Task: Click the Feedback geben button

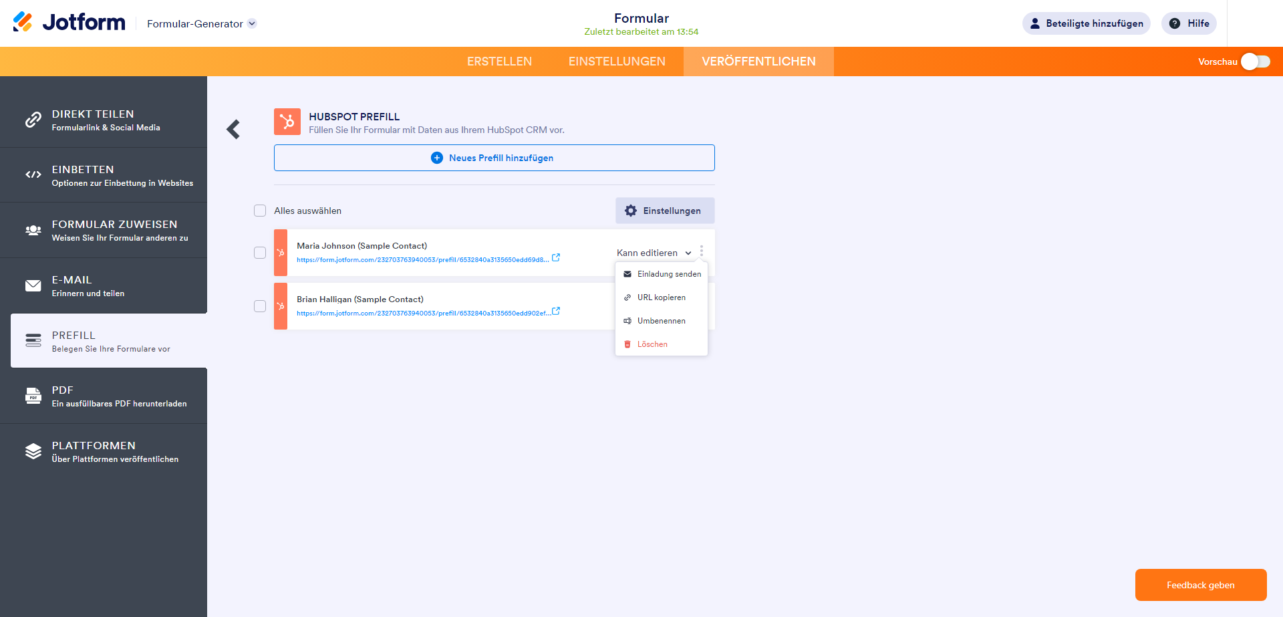Action: [1201, 585]
